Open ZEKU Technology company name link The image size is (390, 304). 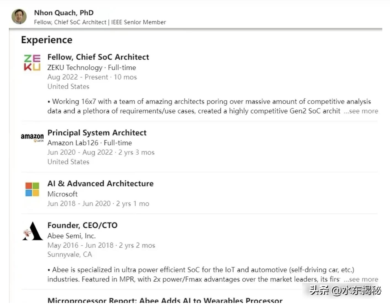[75, 67]
